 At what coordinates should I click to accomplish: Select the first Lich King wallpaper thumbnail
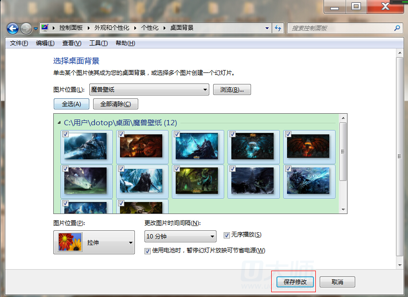tap(85, 146)
